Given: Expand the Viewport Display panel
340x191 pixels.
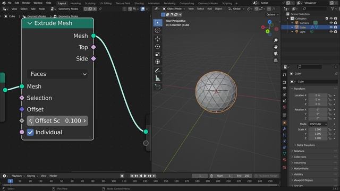Looking at the screenshot, I should pos(303,180).
